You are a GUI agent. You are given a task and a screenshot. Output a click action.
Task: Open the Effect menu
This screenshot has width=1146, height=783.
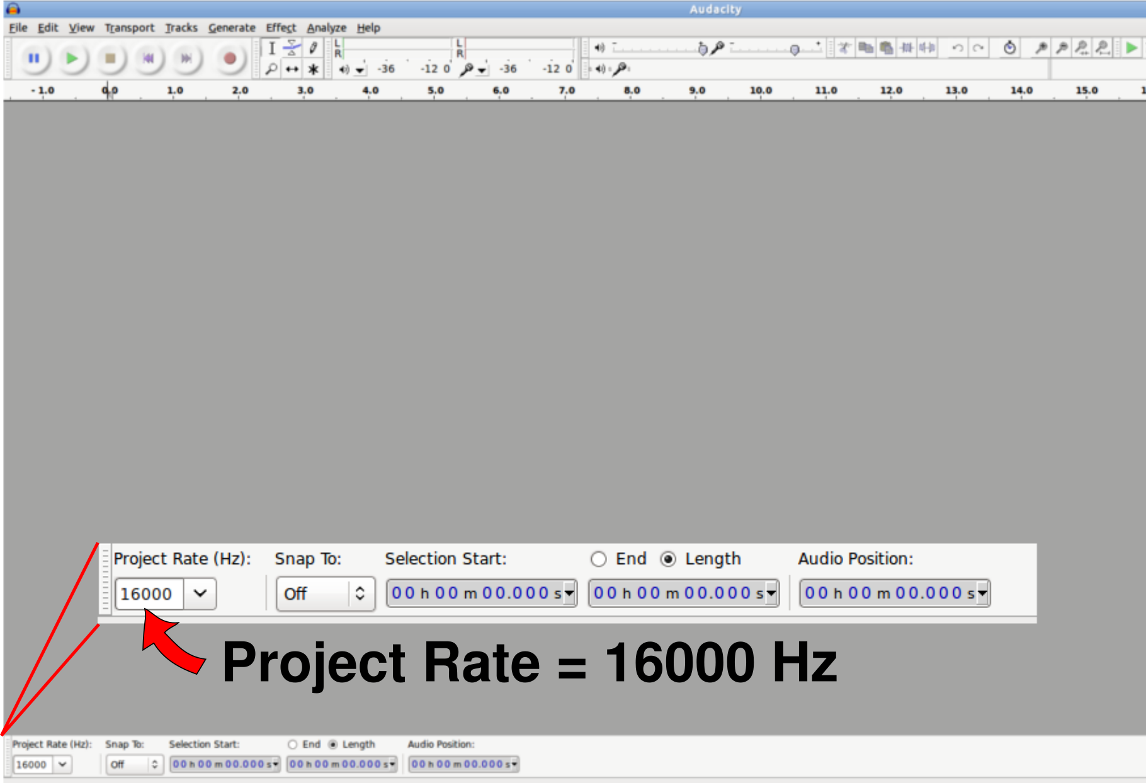click(x=281, y=28)
